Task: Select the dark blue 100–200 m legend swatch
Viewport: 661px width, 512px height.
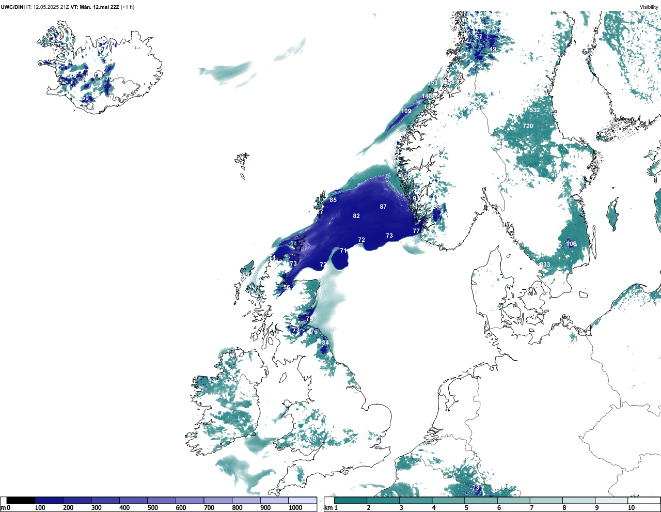Action: (49, 500)
